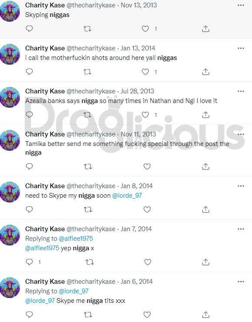Open the @lorde_97 mention in Jan 8 tweet
252x322 pixels.
127,196
